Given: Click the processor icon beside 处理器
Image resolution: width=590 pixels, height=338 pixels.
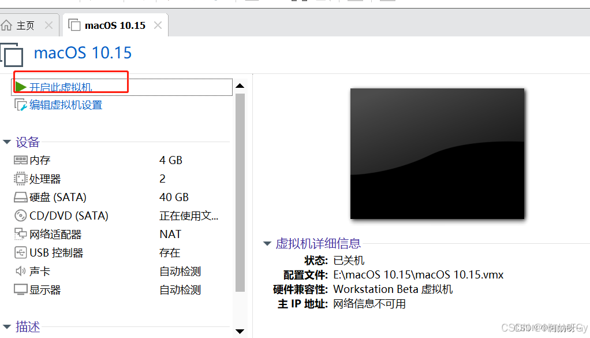Looking at the screenshot, I should tap(21, 179).
